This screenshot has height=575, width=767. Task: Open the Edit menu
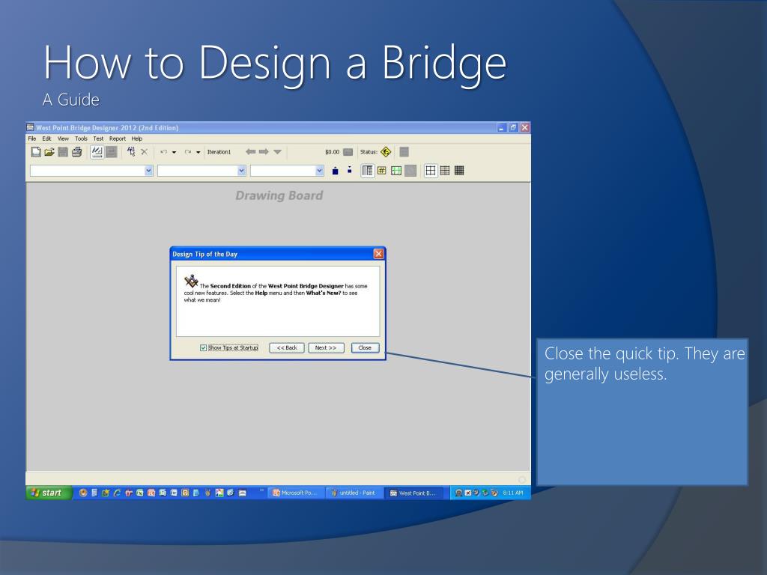46,139
